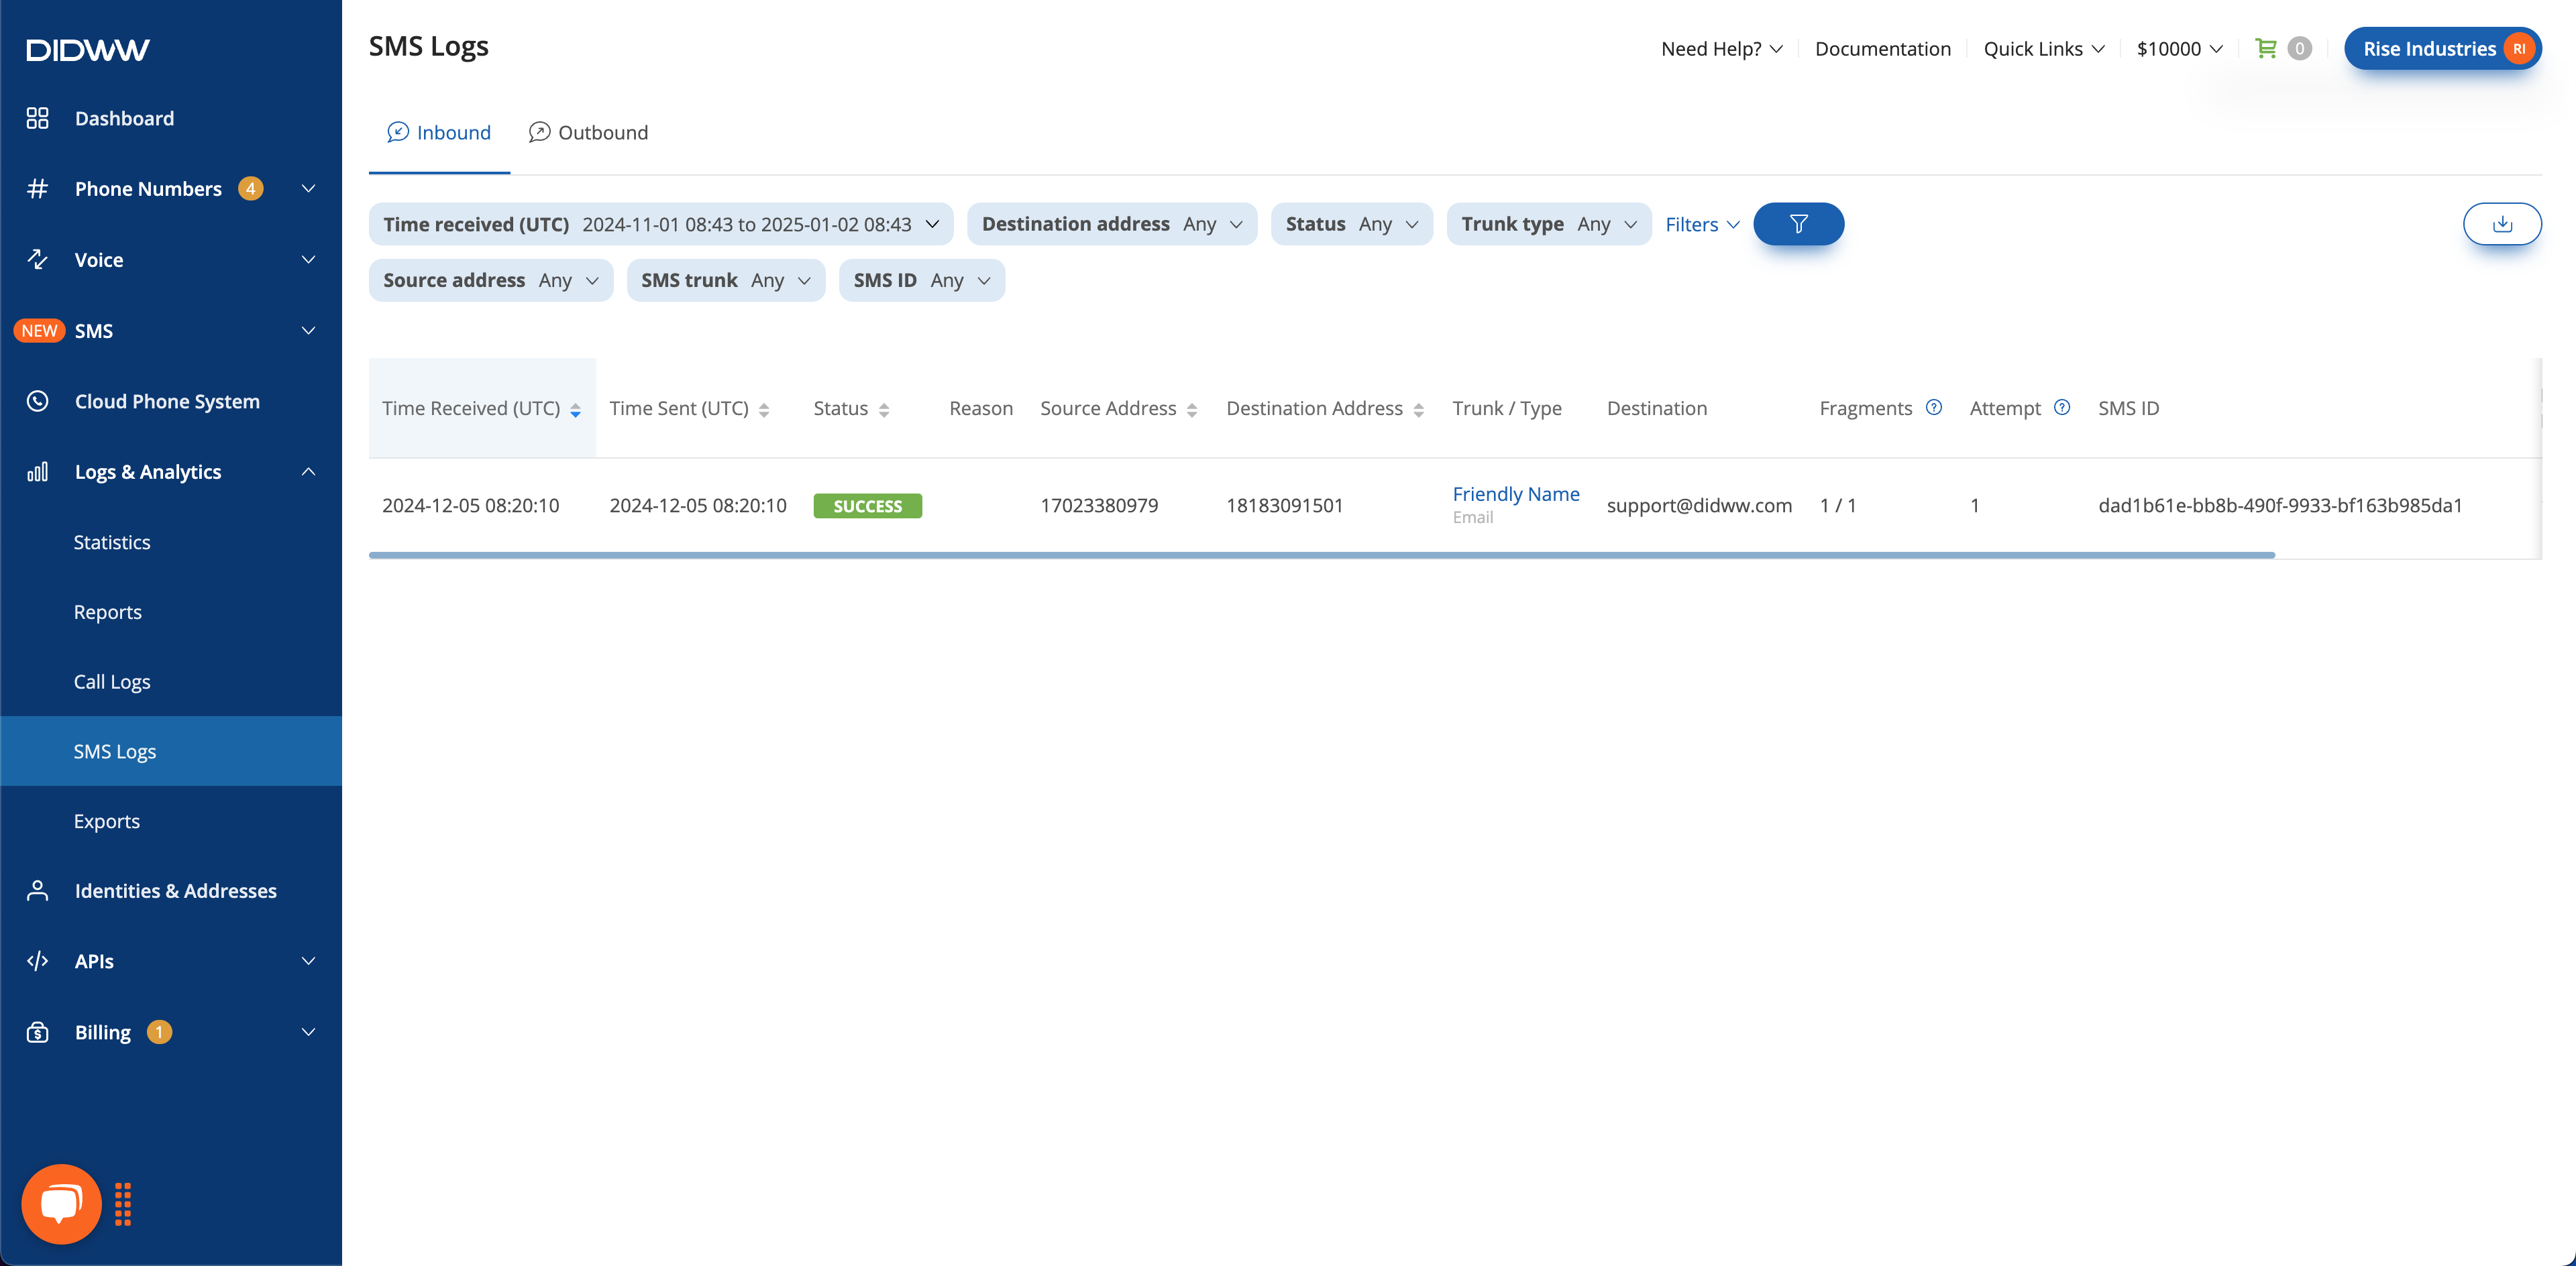Image resolution: width=2576 pixels, height=1266 pixels.
Task: Open the SMS ID filter dropdown
Action: coord(922,280)
